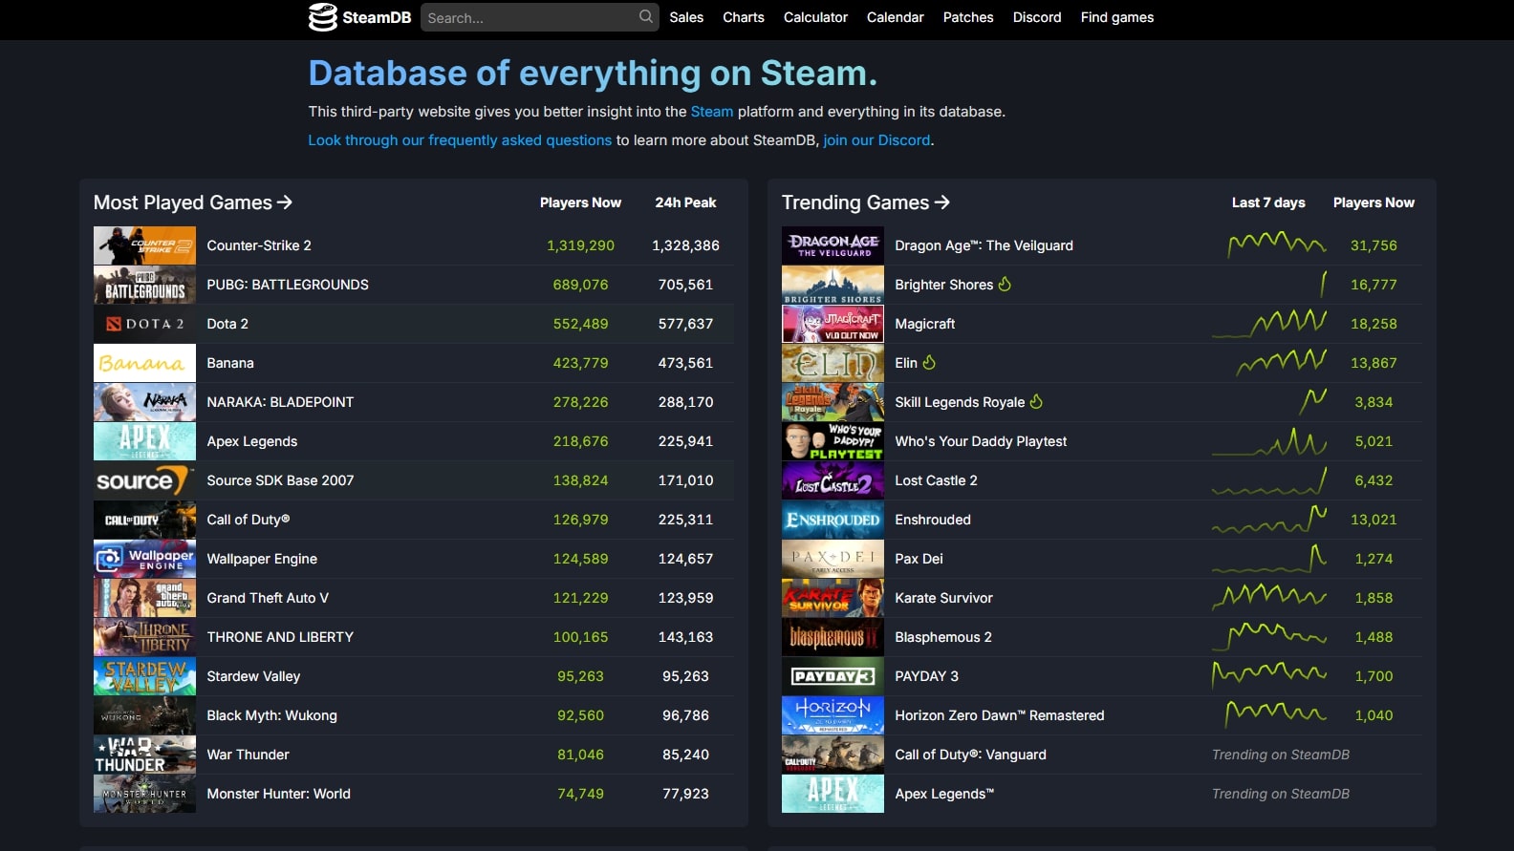Open the Stardew Valley thumbnail
This screenshot has height=851, width=1514.
(144, 676)
